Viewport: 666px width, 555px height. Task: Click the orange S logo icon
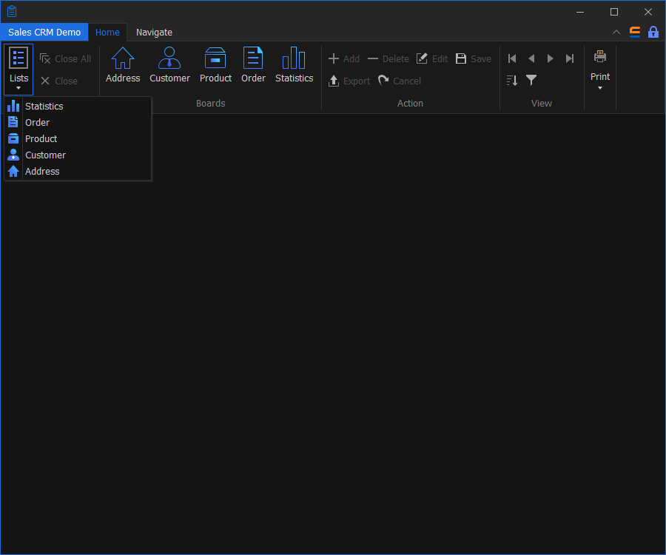(x=635, y=33)
